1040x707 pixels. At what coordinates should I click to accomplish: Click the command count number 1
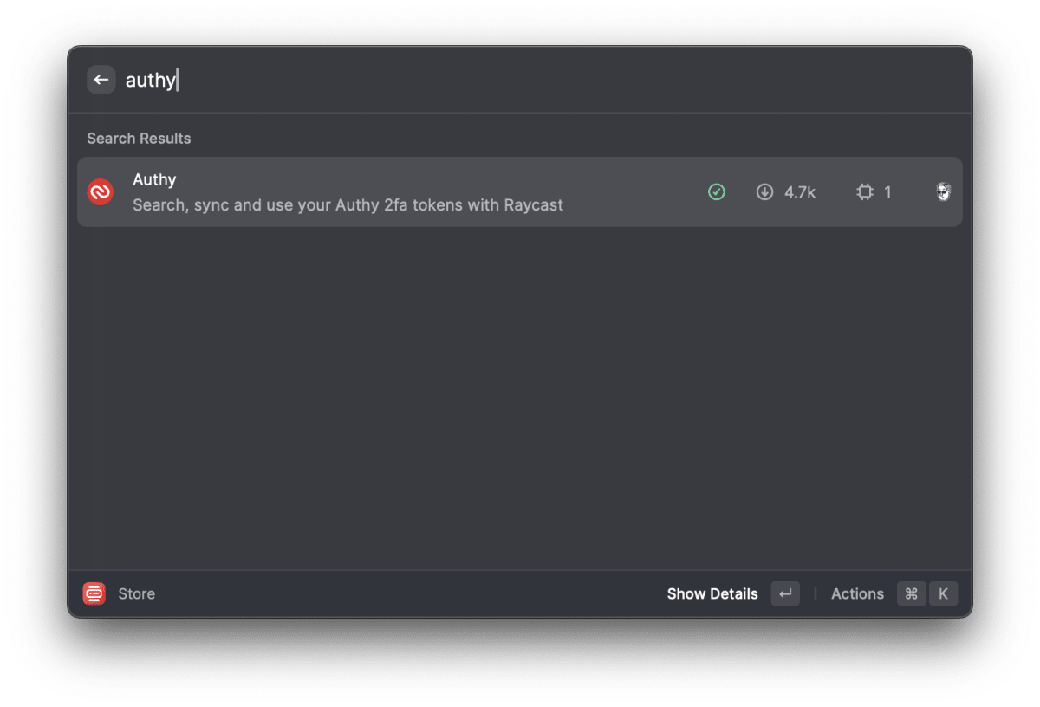(x=887, y=192)
